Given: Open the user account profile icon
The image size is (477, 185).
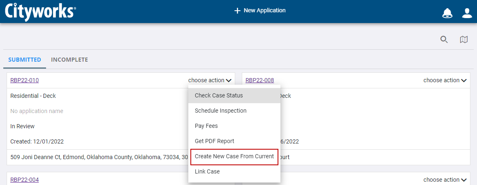Looking at the screenshot, I should coord(467,13).
